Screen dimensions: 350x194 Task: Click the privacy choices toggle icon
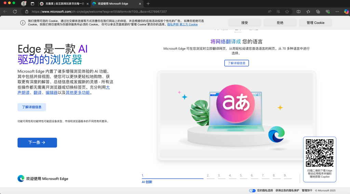tap(252, 191)
